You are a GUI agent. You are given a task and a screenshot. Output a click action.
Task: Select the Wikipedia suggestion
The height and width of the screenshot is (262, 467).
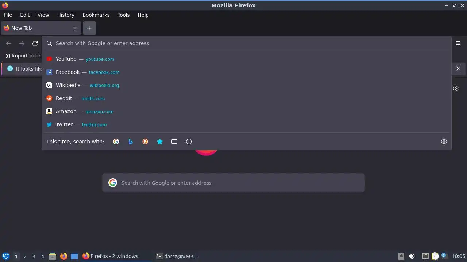pyautogui.click(x=247, y=85)
